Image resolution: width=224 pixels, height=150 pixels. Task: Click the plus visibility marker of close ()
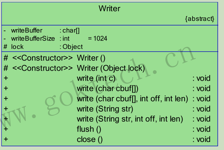[6, 139]
